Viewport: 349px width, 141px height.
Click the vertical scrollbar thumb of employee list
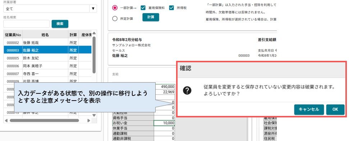[94, 55]
